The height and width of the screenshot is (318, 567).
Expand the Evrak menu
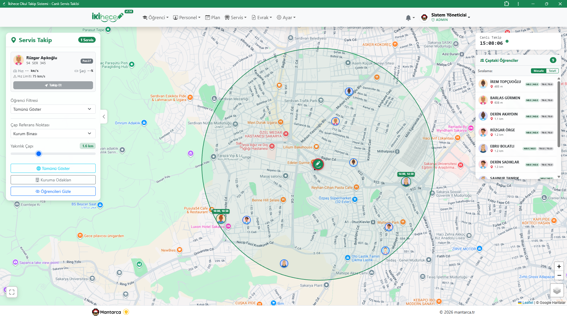click(x=262, y=18)
